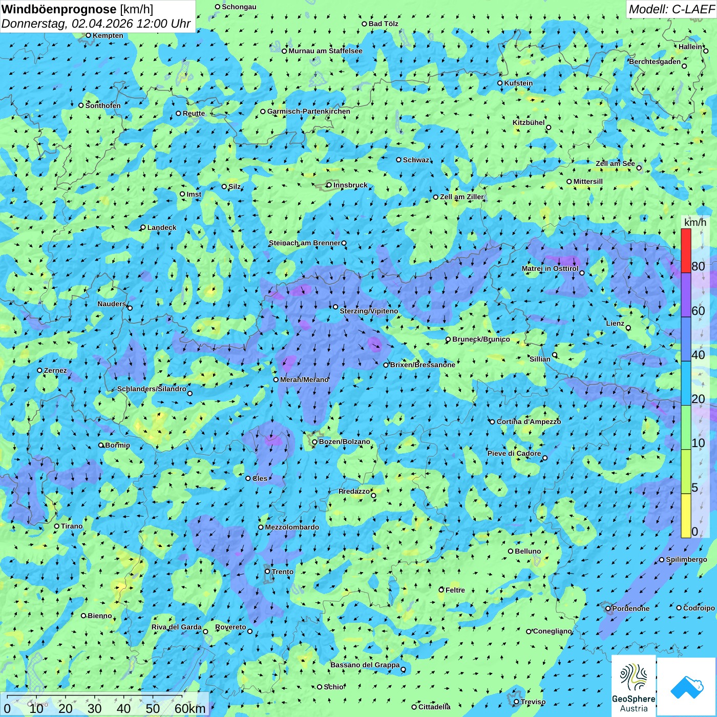The image size is (717, 717).
Task: Click the Reutte label
Action: tap(194, 113)
